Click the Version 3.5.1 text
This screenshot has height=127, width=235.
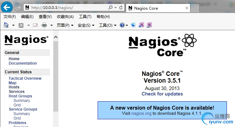pos(162,80)
